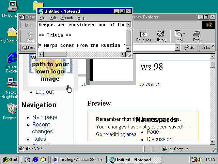This screenshot has width=218, height=164.
Task: Open Notepad's Help menu
Action: coord(81,18)
